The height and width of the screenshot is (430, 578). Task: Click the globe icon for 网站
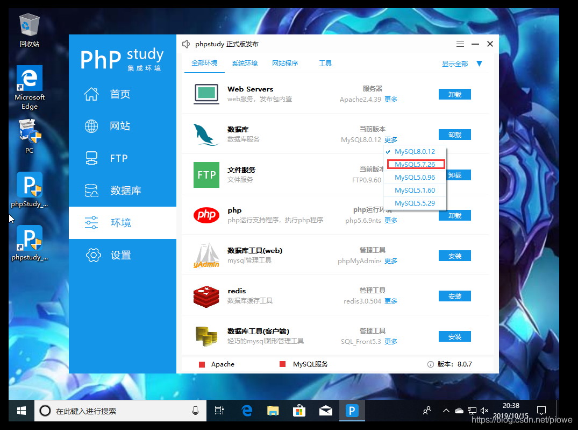(91, 126)
